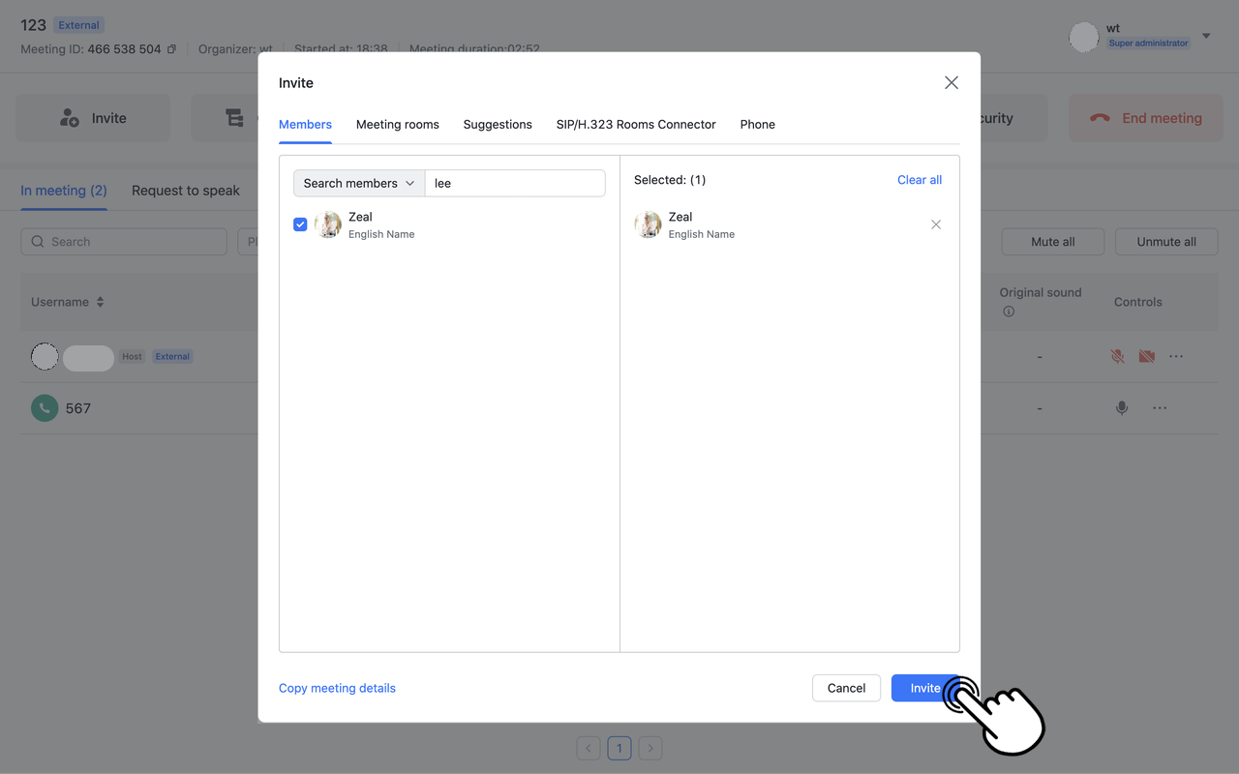
Task: Turn on the host's disabled camera icon
Action: (1146, 356)
